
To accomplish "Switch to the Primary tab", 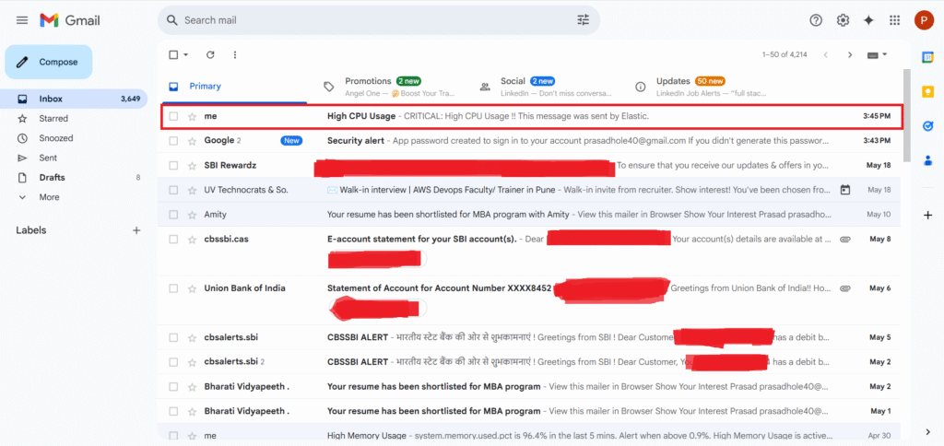I will click(x=233, y=86).
